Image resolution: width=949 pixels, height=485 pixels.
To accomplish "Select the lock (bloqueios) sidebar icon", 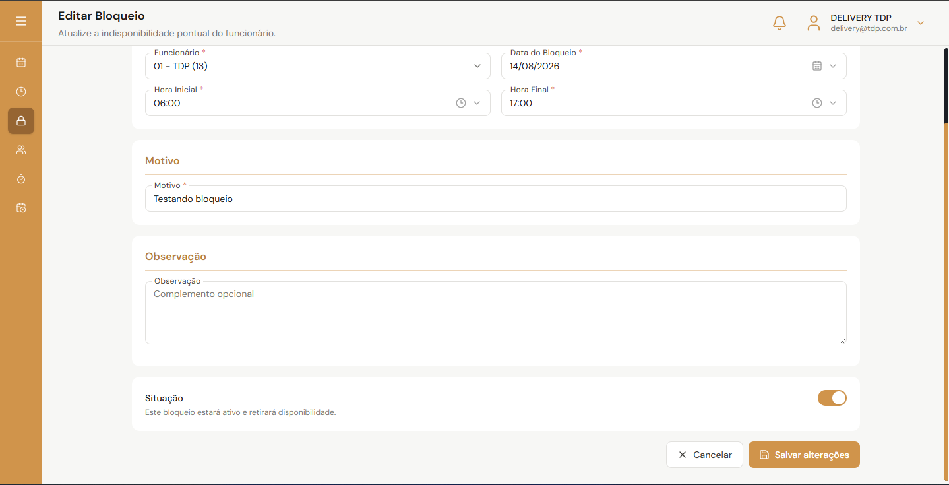I will pyautogui.click(x=21, y=121).
